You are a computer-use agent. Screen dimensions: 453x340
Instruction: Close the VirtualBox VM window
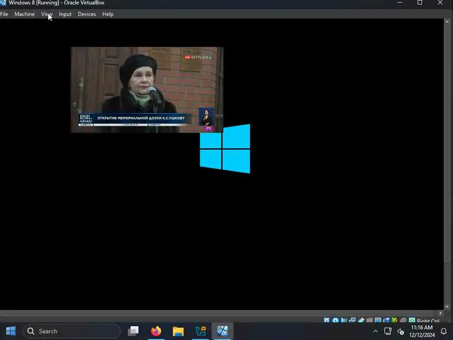440,3
